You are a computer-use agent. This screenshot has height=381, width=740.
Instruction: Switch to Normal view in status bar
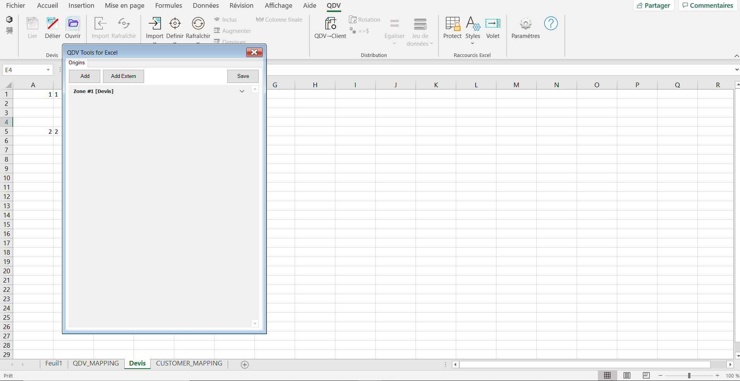click(607, 375)
